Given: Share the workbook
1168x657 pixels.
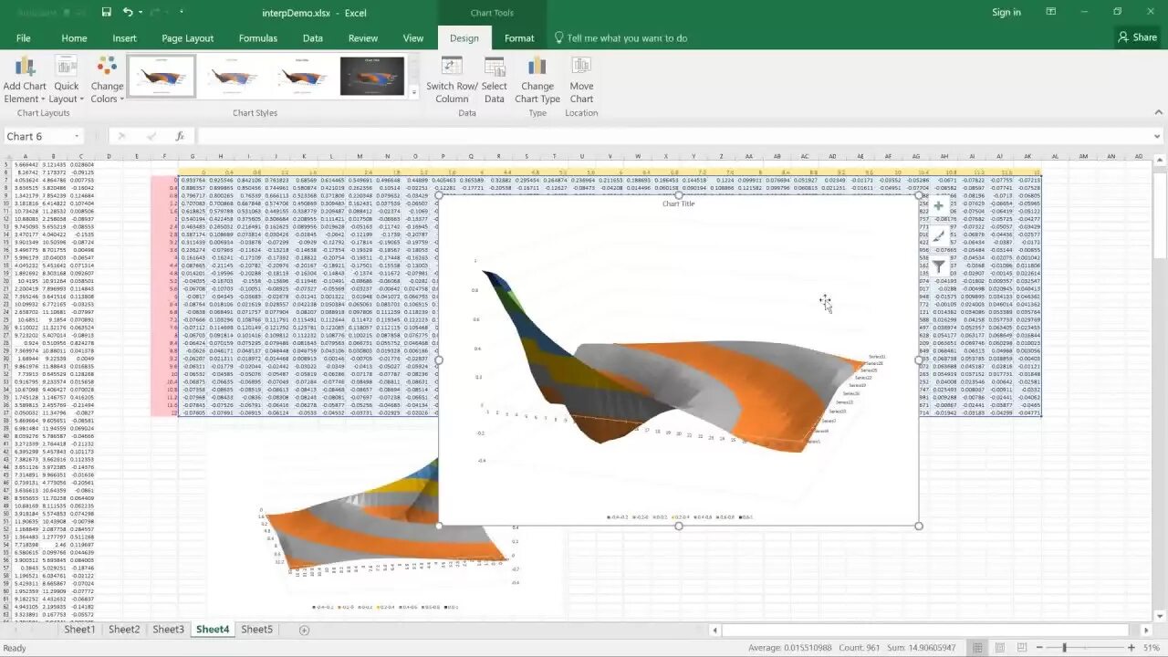Looking at the screenshot, I should pos(1137,37).
